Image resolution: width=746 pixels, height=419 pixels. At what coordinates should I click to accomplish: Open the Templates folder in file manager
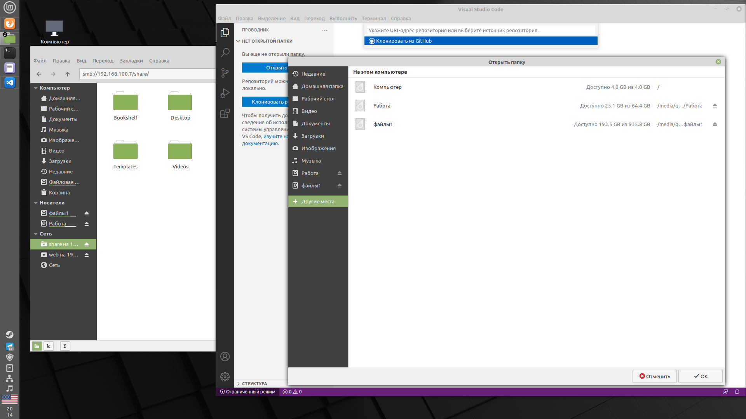pyautogui.click(x=125, y=155)
